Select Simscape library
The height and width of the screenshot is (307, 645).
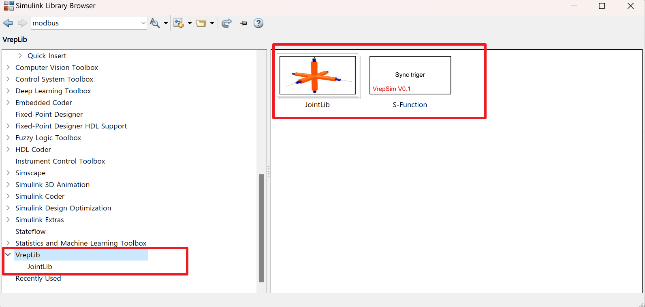pyautogui.click(x=30, y=173)
